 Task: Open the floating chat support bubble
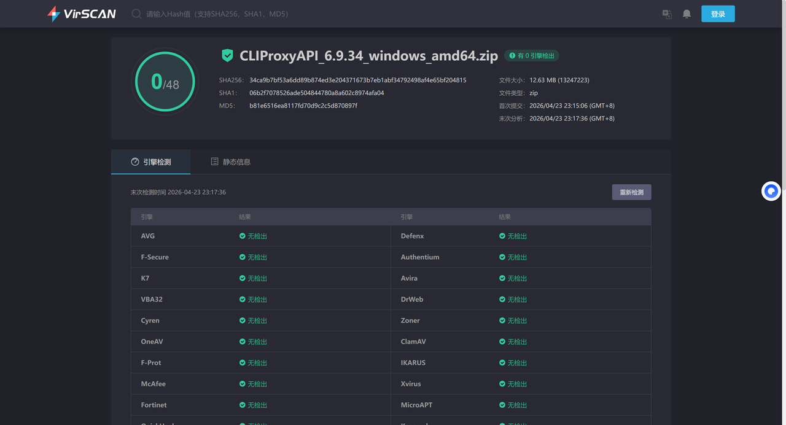click(771, 192)
